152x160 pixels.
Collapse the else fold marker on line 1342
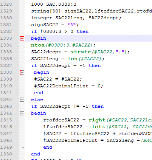coord(22,99)
